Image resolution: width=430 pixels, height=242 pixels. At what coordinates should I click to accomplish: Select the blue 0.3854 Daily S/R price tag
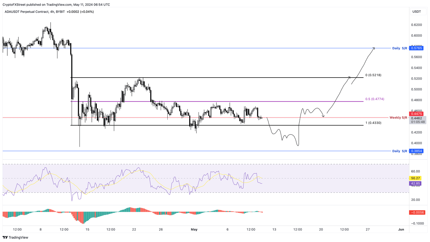[x=417, y=151]
